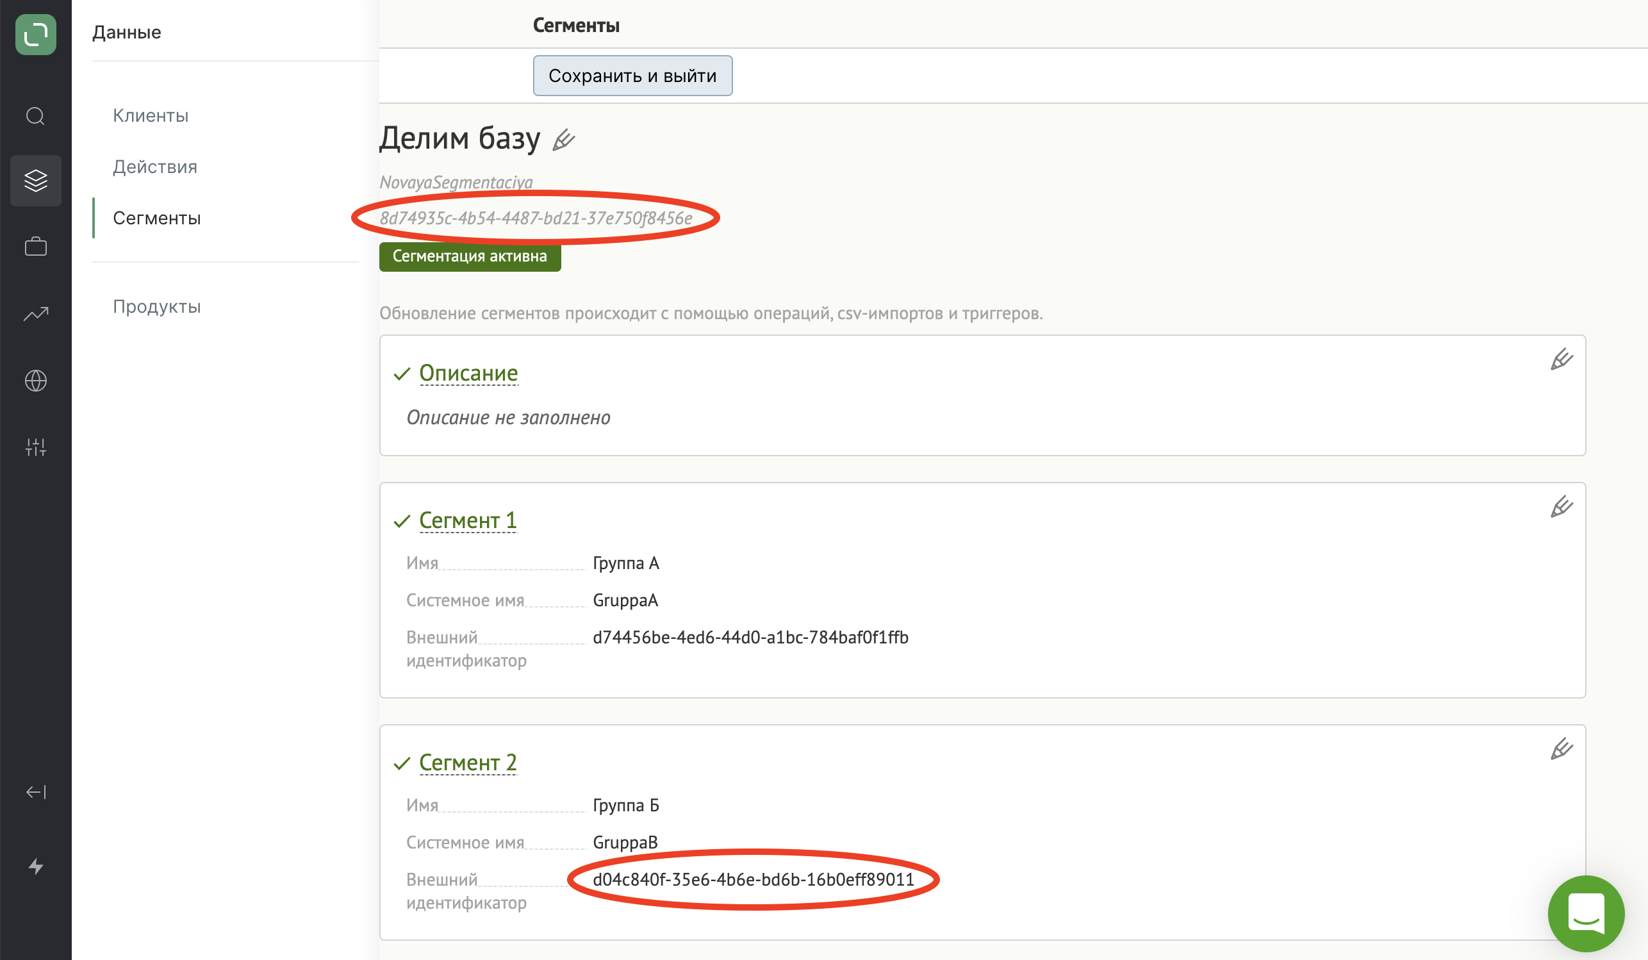Image resolution: width=1648 pixels, height=960 pixels.
Task: Click the 'Обновление сегментов происходит' hint text
Action: click(x=711, y=313)
